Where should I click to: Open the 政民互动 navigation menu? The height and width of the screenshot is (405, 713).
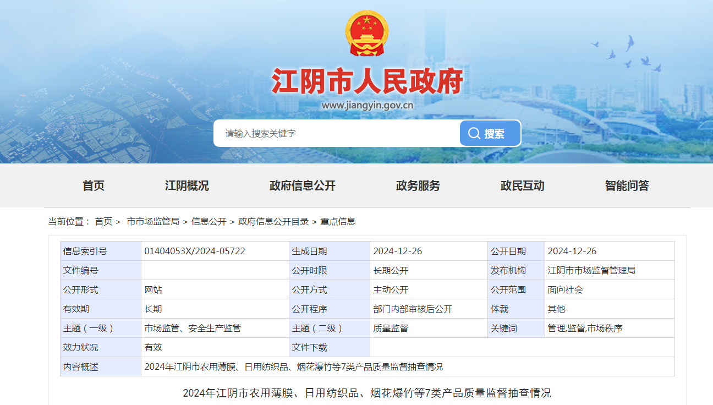pyautogui.click(x=523, y=185)
